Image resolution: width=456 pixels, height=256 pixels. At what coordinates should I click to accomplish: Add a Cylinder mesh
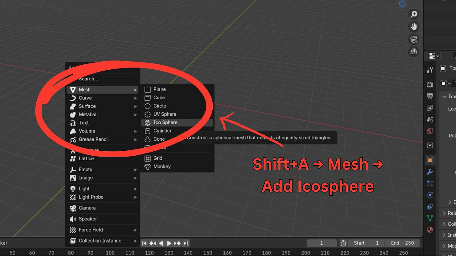(x=177, y=131)
